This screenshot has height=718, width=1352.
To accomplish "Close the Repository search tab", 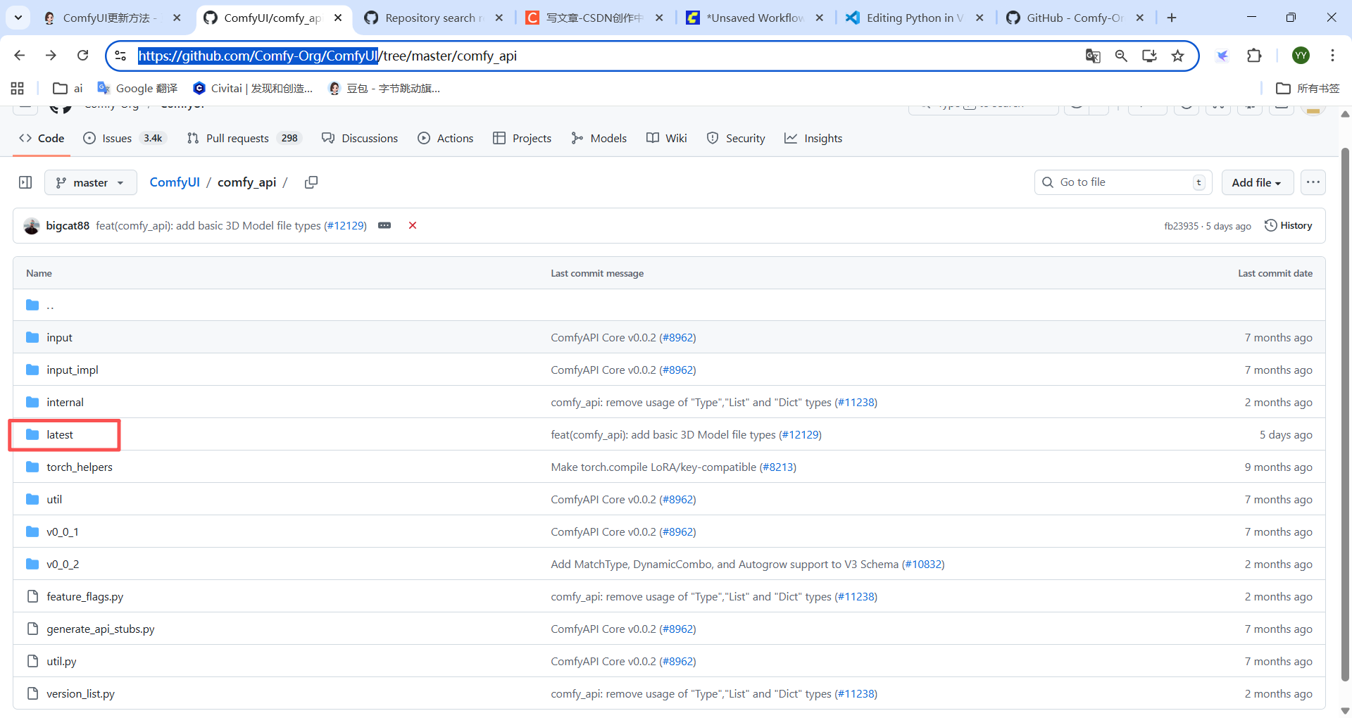I will tap(499, 18).
